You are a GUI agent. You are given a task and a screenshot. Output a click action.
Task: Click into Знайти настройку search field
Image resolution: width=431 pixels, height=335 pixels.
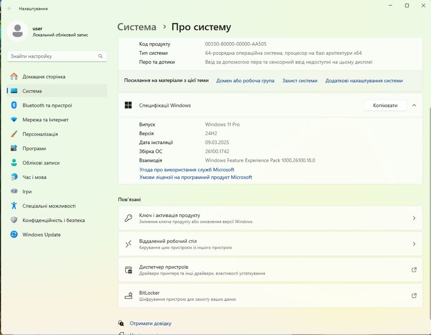[57, 56]
